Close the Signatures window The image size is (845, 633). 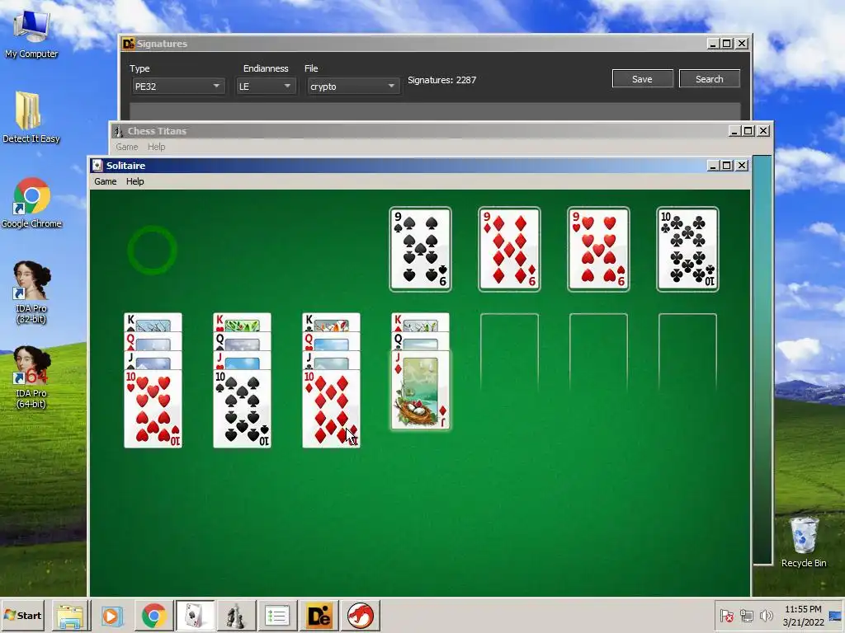click(x=742, y=44)
